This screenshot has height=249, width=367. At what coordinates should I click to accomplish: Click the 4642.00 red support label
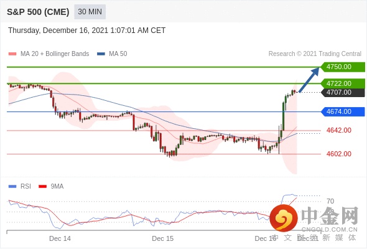pyautogui.click(x=339, y=130)
